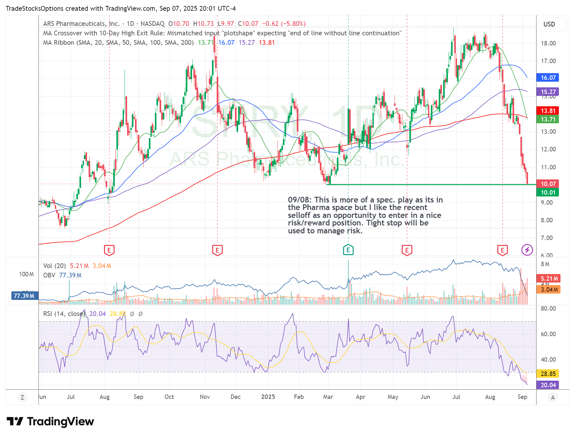Click the 77.39 M OBV axis label
The width and height of the screenshot is (575, 438).
click(25, 296)
